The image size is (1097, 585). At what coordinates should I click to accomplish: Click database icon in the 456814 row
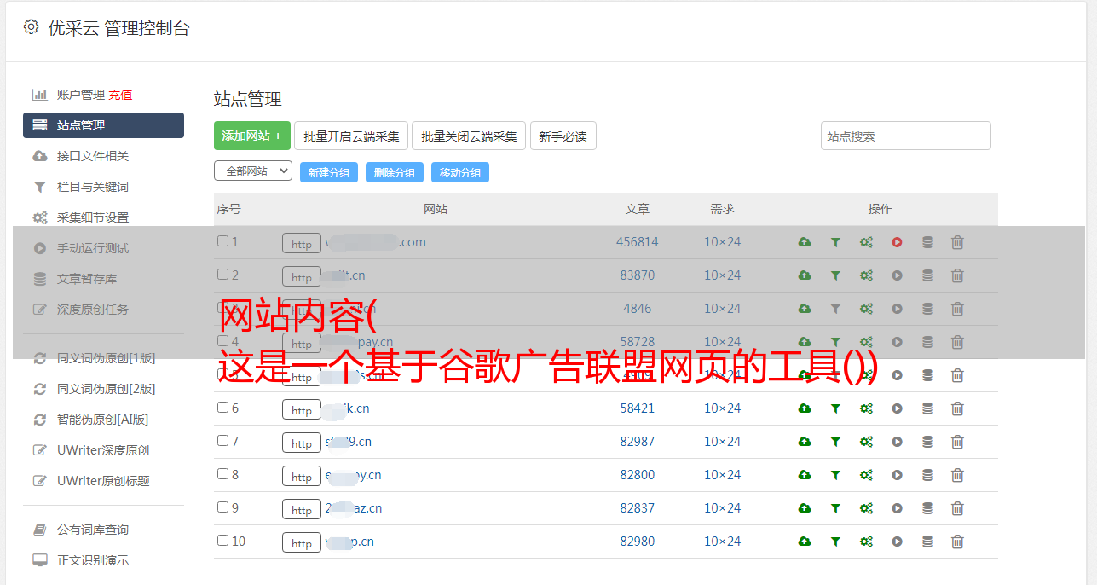point(927,242)
